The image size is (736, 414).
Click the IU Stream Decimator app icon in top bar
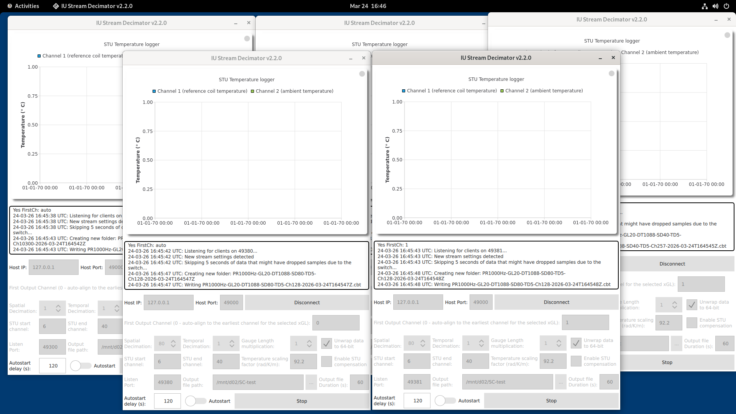56,6
